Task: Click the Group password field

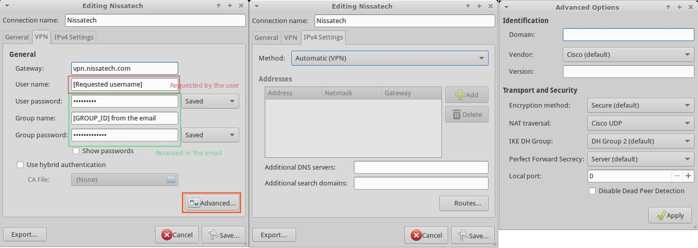Action: 124,135
